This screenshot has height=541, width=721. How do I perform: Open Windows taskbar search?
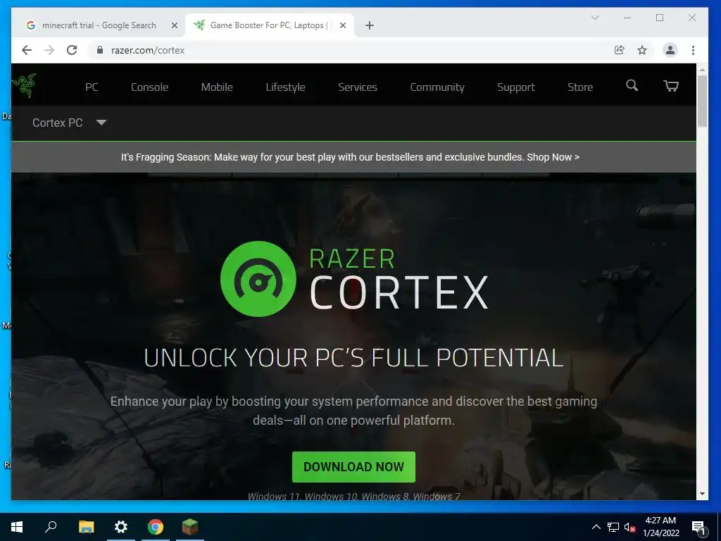click(x=51, y=527)
